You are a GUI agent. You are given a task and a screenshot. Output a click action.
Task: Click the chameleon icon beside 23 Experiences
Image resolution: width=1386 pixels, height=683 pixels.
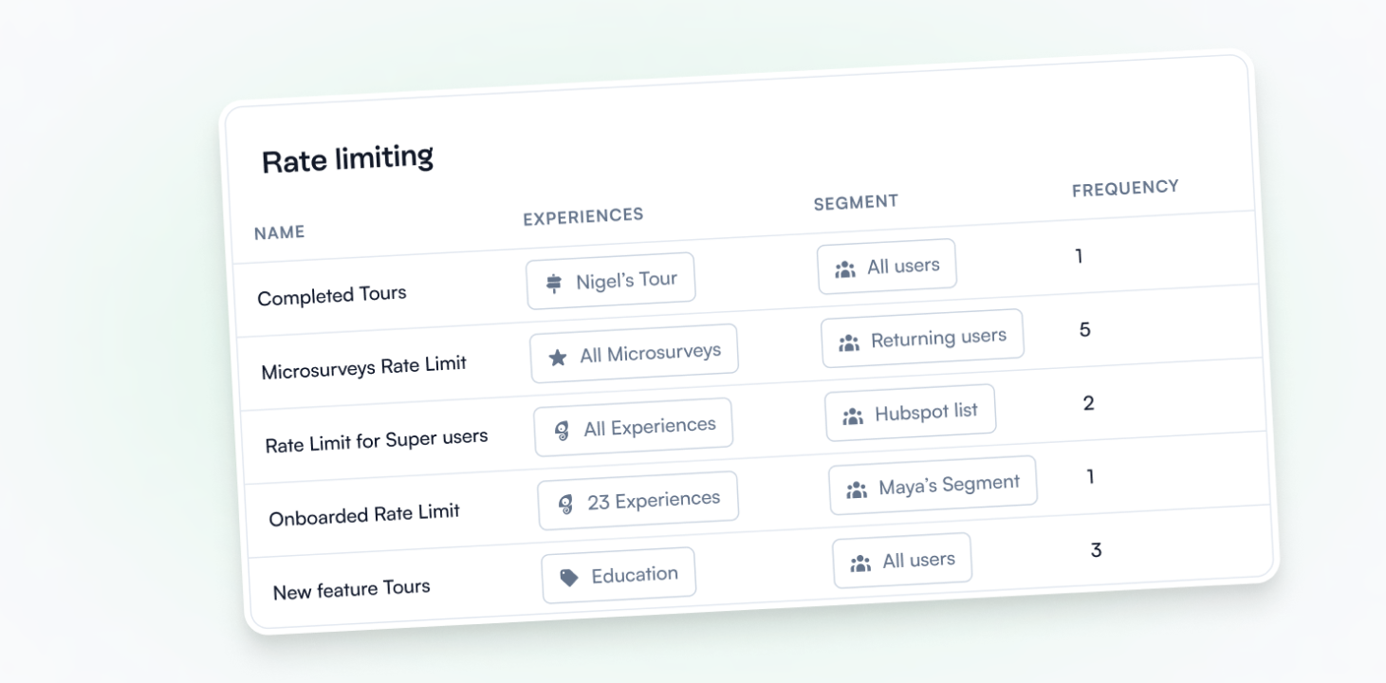566,504
